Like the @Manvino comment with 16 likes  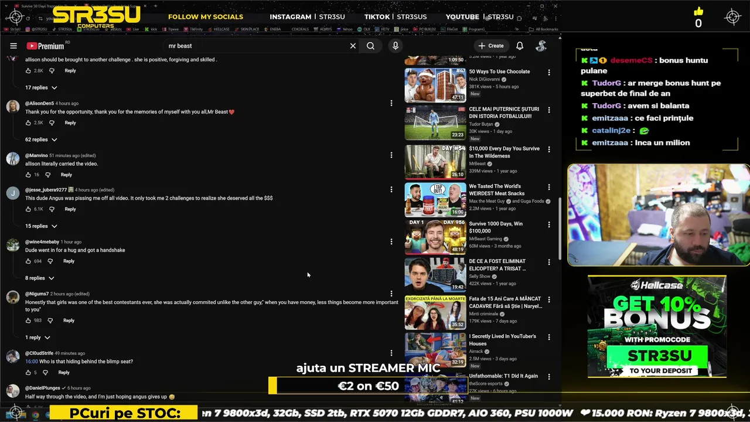[x=28, y=175]
